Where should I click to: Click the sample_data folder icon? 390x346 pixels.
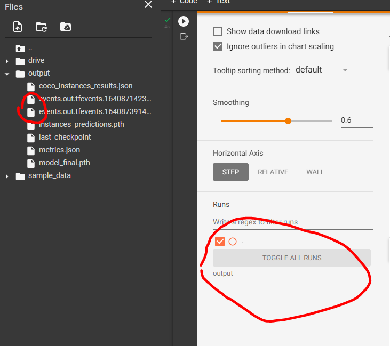pyautogui.click(x=20, y=176)
